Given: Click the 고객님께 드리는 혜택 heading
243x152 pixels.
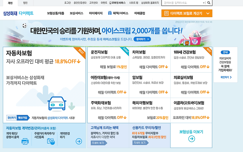Looking at the screenshot, I should pos(104,128).
